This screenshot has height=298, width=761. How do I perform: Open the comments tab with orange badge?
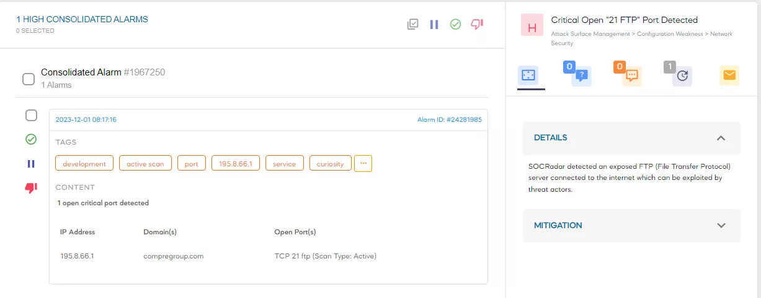tap(631, 75)
